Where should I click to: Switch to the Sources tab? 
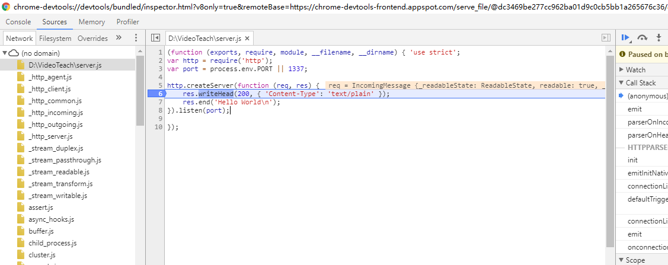(x=55, y=22)
